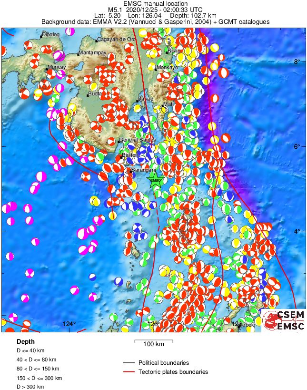Click the 124° longitude label
Screen dimensions: 307x390
point(69,324)
